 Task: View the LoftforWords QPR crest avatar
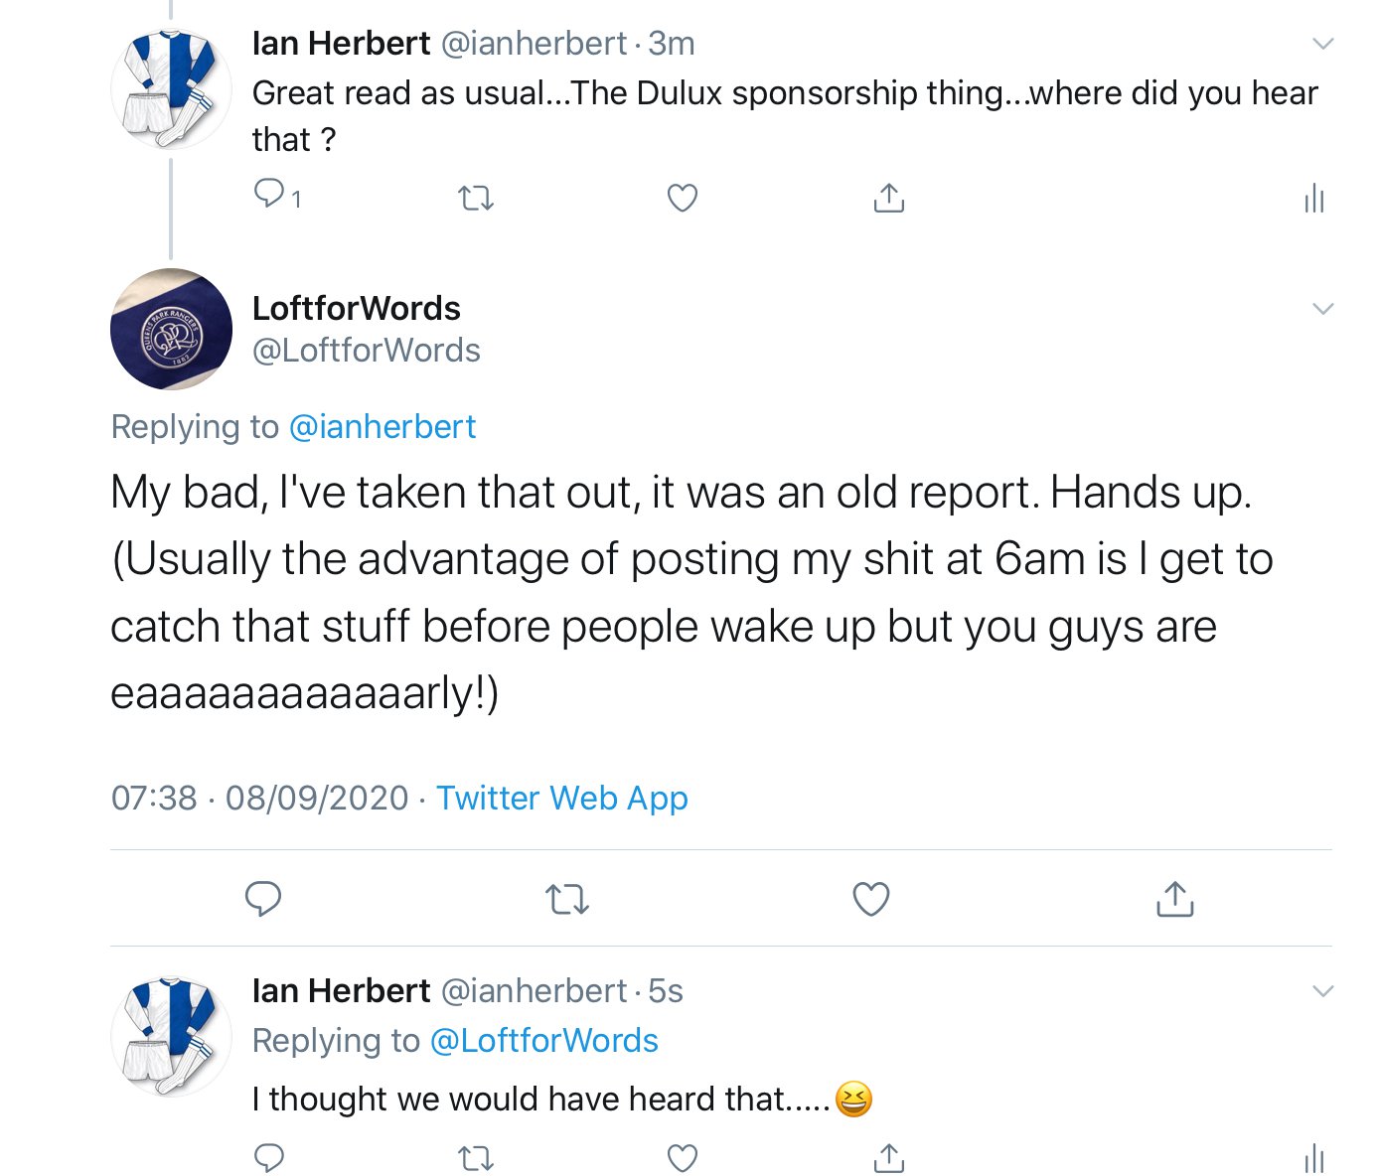pos(171,329)
